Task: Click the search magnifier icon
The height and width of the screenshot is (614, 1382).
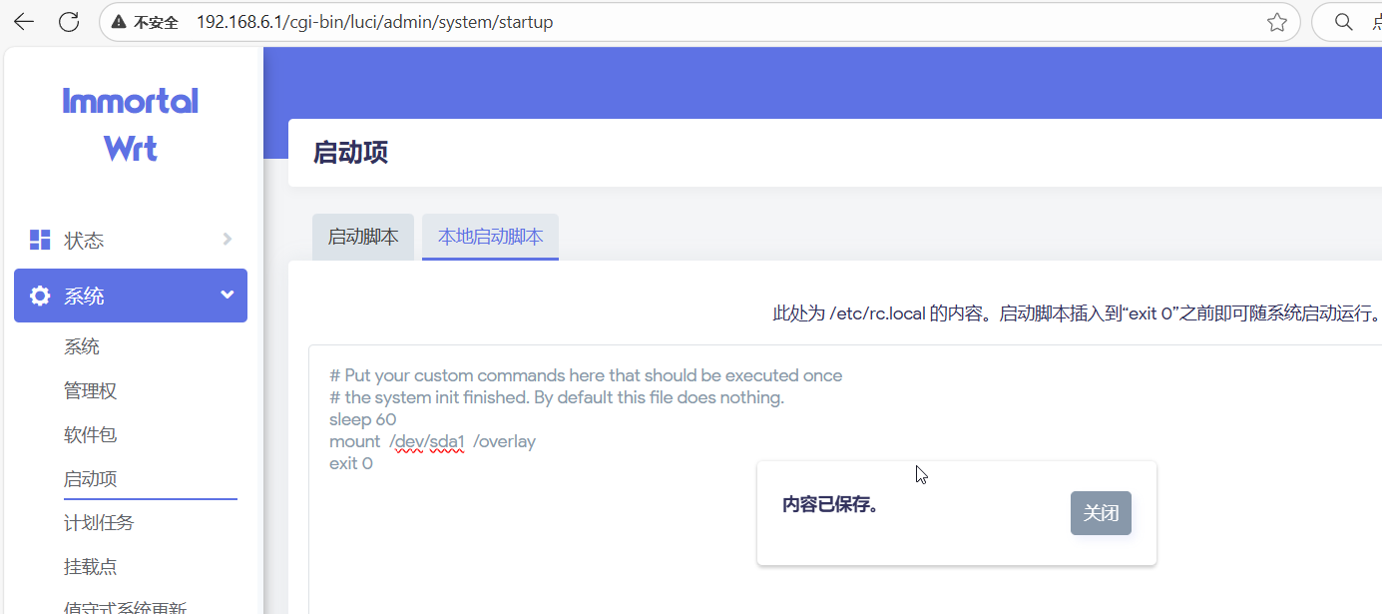Action: pyautogui.click(x=1343, y=22)
